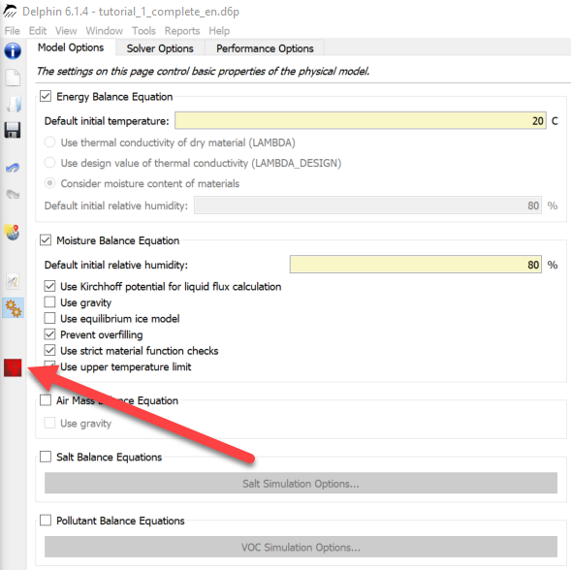Click the VOC Simulation Options button

pyautogui.click(x=301, y=547)
